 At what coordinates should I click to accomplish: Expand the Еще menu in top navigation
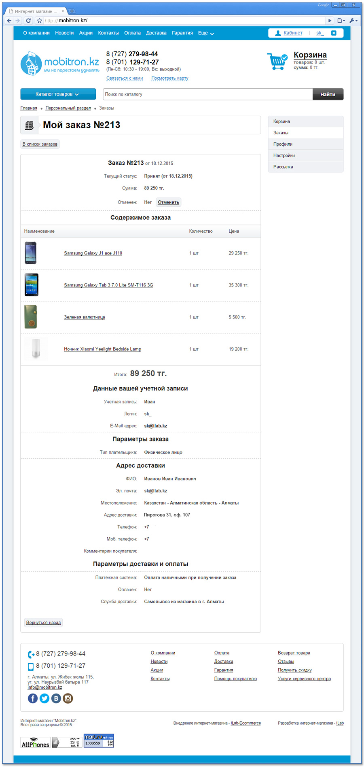[x=206, y=33]
